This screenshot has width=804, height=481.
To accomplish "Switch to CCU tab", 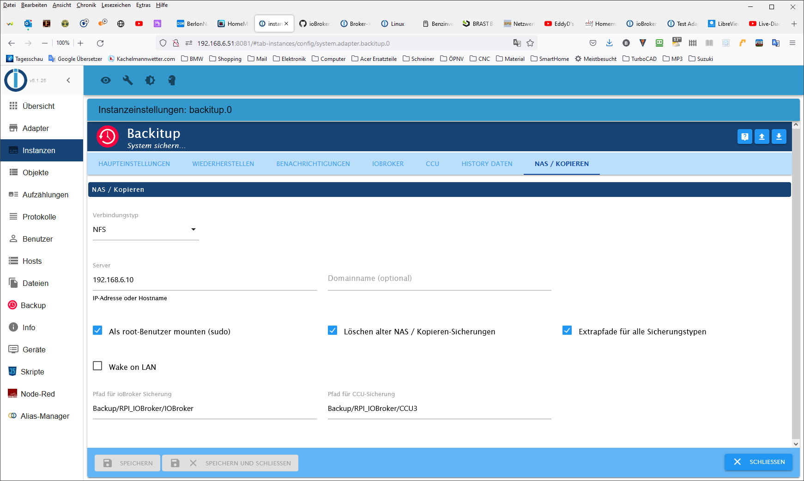I will coord(432,164).
